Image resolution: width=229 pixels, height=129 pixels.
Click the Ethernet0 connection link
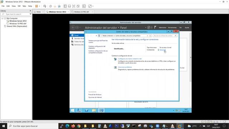coord(163,50)
